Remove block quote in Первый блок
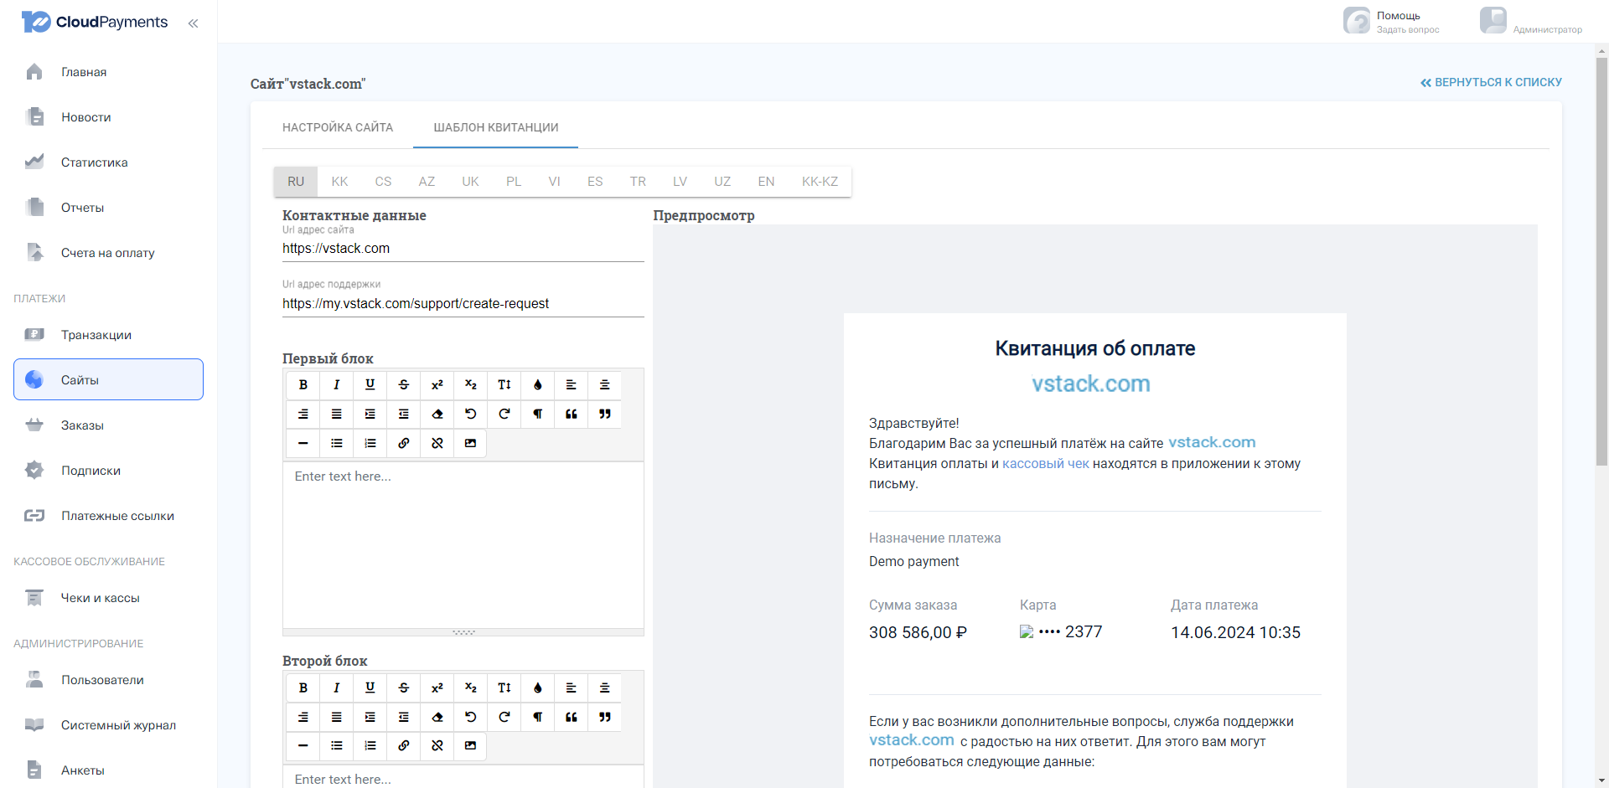 click(605, 414)
